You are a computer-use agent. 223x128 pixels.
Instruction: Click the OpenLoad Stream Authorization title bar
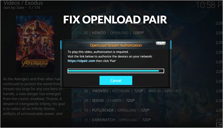pos(116,45)
